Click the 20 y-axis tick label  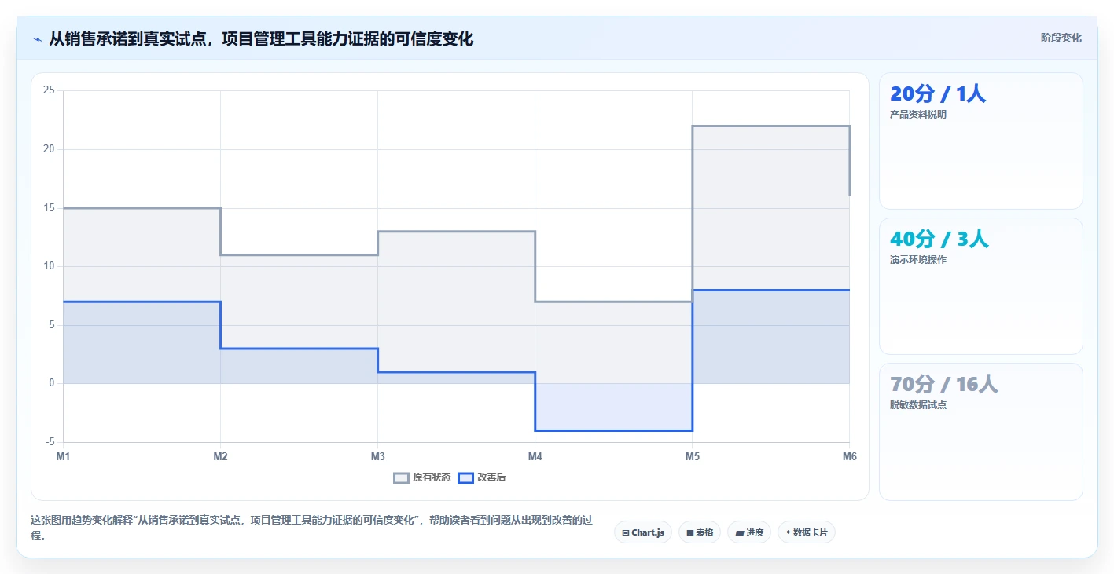[49, 149]
